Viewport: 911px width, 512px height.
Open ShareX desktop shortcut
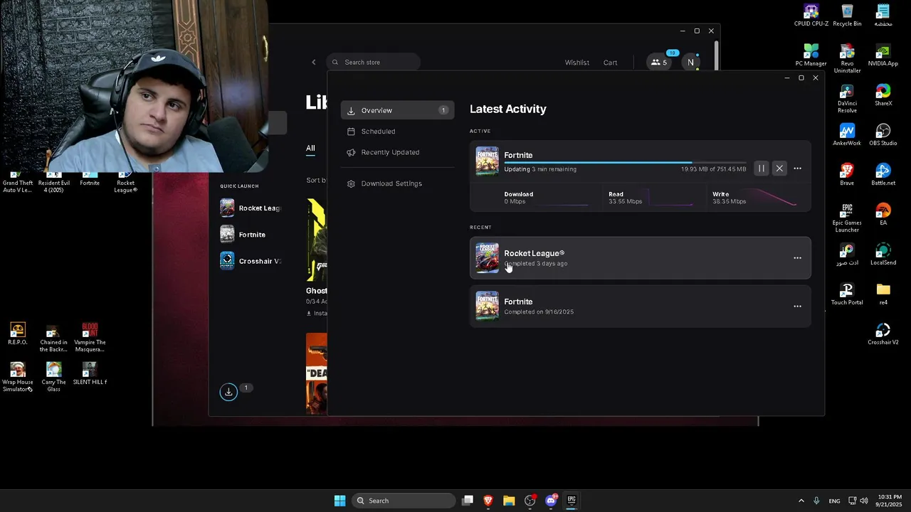pos(883,95)
